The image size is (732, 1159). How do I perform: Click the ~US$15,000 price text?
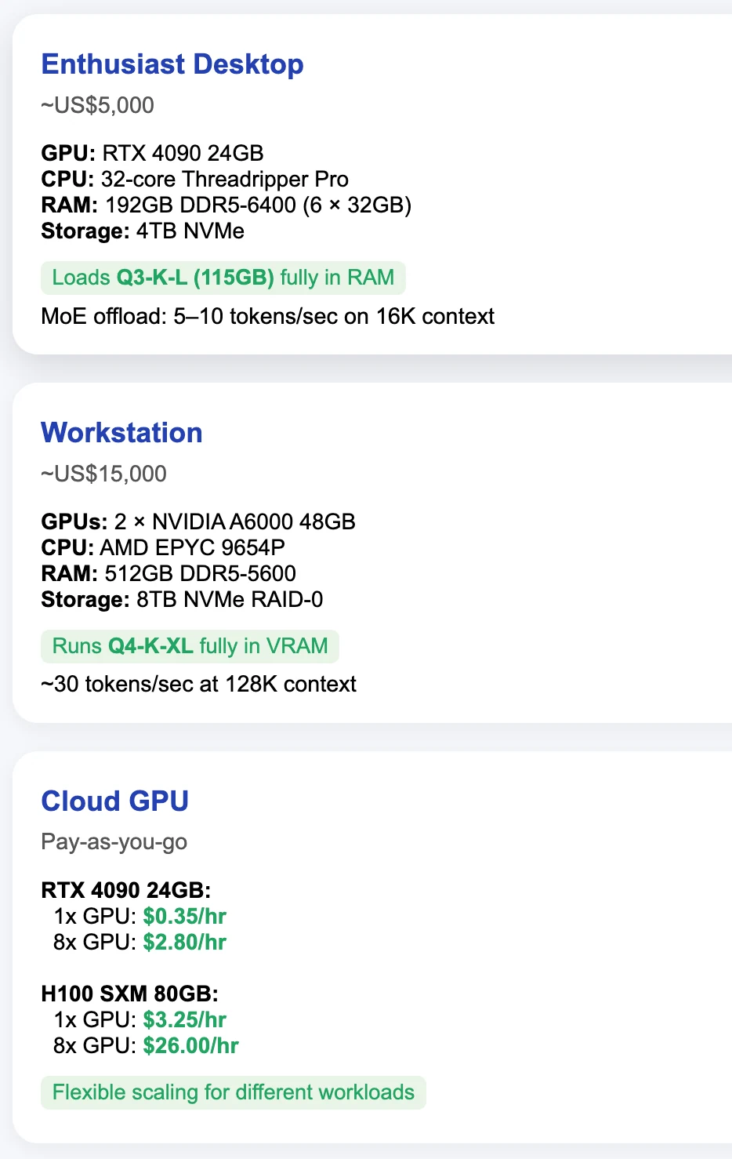(104, 474)
